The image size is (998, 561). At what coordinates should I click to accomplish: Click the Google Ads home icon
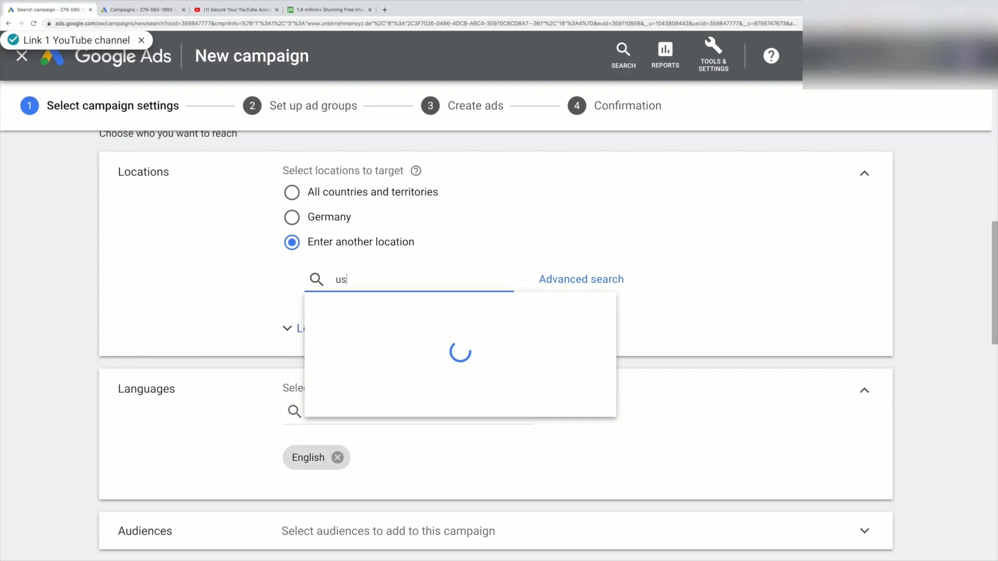pyautogui.click(x=51, y=56)
